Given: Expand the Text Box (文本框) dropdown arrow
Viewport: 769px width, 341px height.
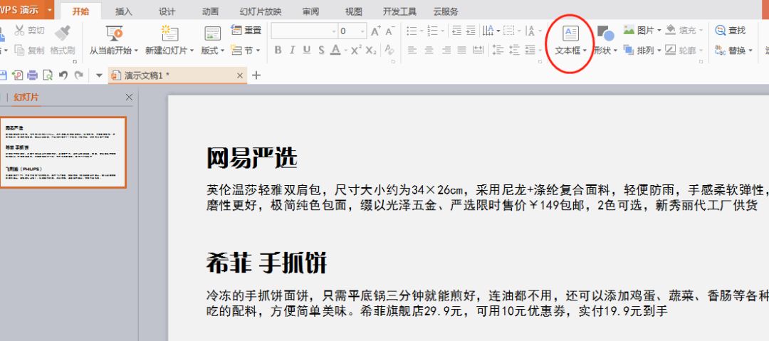Looking at the screenshot, I should click(584, 51).
